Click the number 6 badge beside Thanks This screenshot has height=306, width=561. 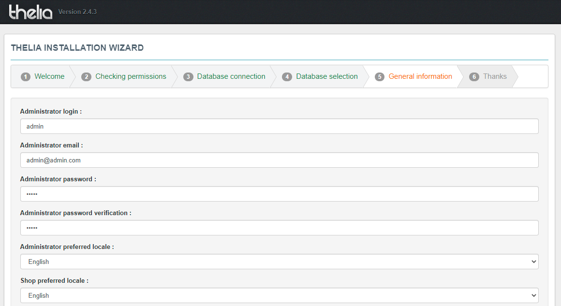[474, 77]
